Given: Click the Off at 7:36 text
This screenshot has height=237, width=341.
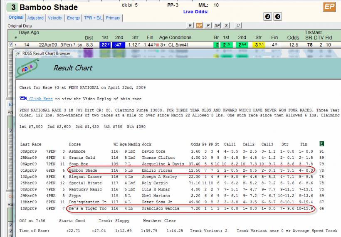Looking at the screenshot, I should 32,221.
